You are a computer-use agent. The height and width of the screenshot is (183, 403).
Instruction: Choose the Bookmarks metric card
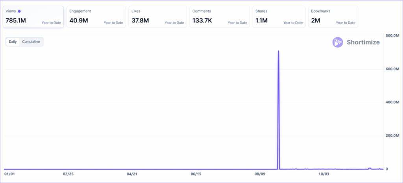point(333,17)
